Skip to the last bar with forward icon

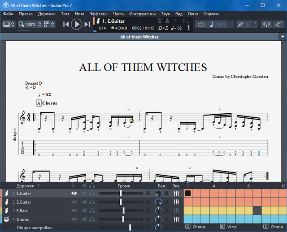[x=87, y=24]
